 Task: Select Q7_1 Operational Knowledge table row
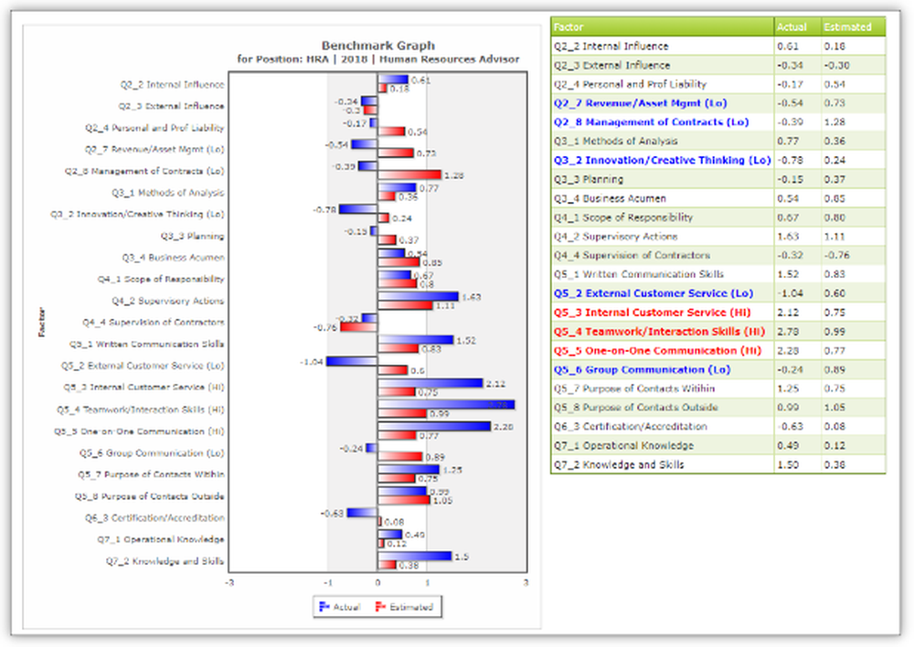pos(718,446)
